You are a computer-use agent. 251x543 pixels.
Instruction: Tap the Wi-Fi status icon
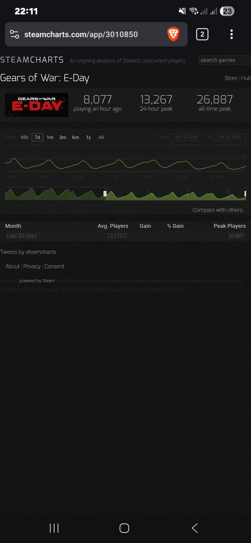pos(193,11)
